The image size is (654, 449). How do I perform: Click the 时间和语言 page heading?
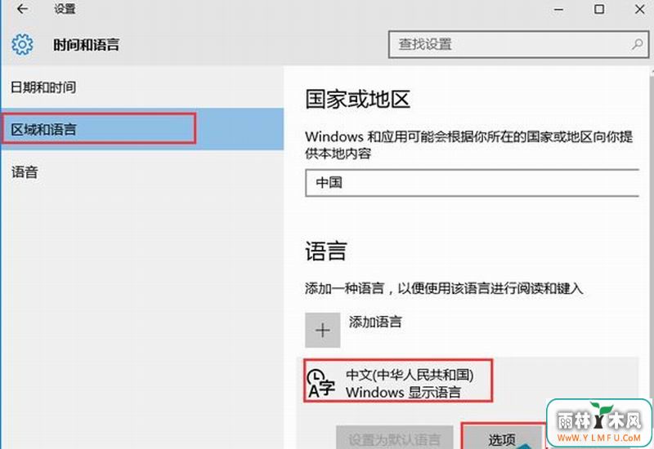tap(87, 45)
